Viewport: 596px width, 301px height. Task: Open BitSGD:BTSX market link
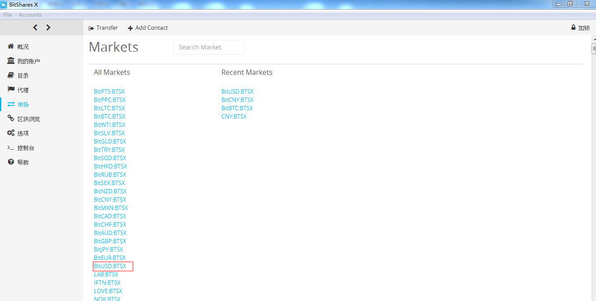110,158
